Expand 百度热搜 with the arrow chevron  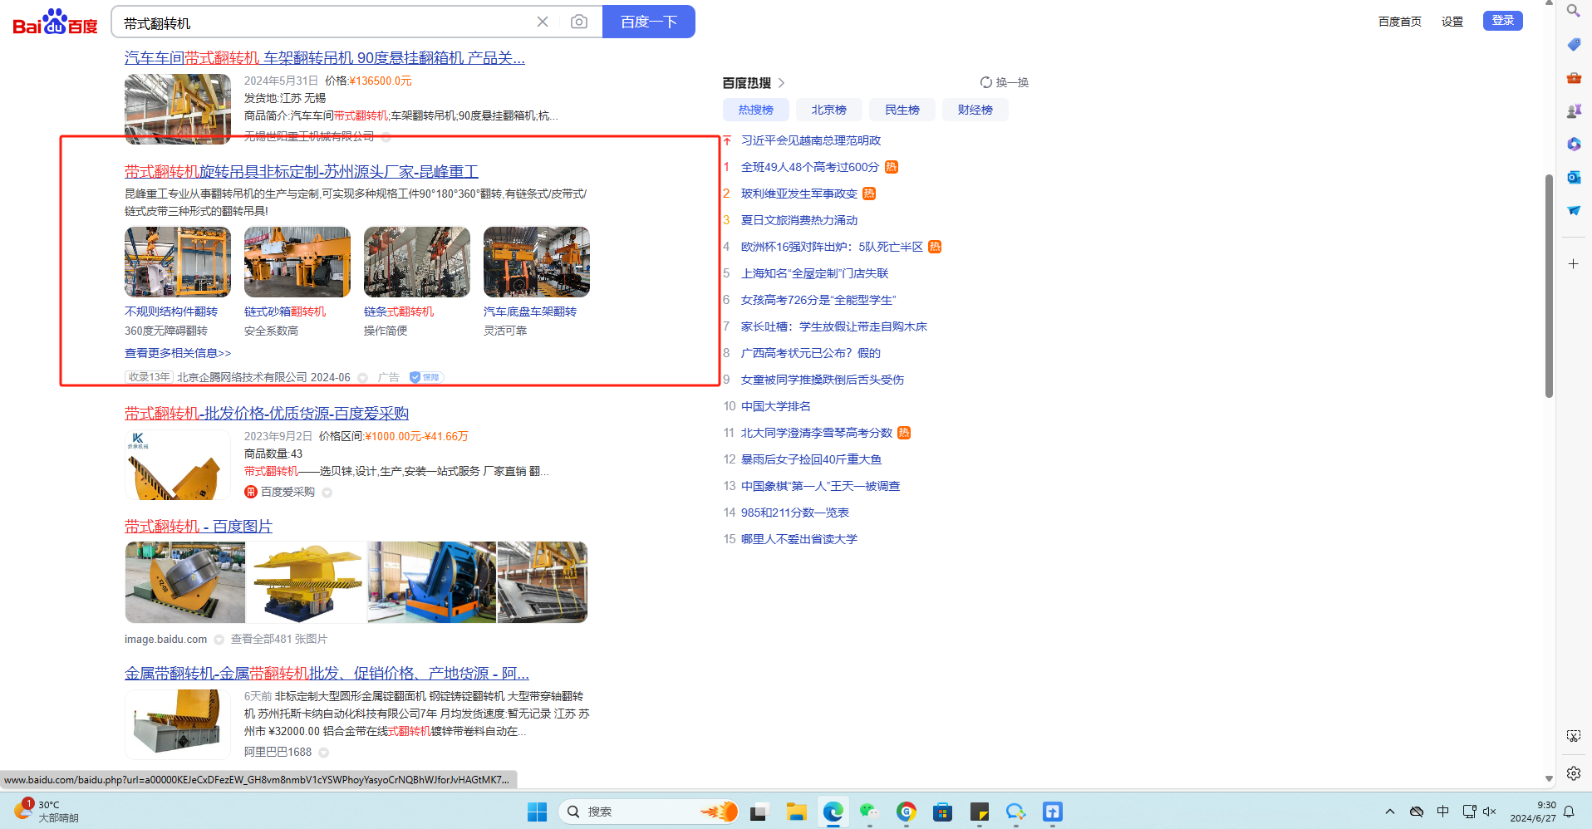[781, 83]
